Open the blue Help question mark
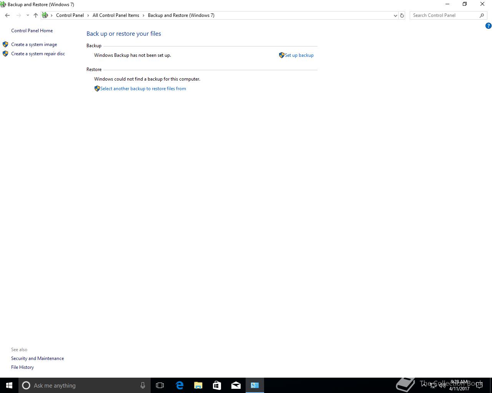The image size is (492, 393). [489, 26]
